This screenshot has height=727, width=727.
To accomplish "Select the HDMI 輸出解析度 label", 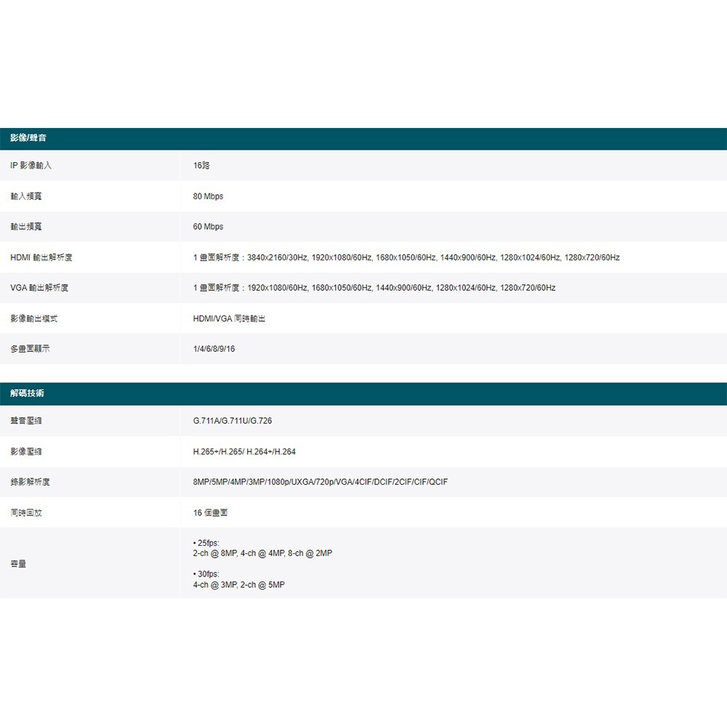I will click(41, 258).
